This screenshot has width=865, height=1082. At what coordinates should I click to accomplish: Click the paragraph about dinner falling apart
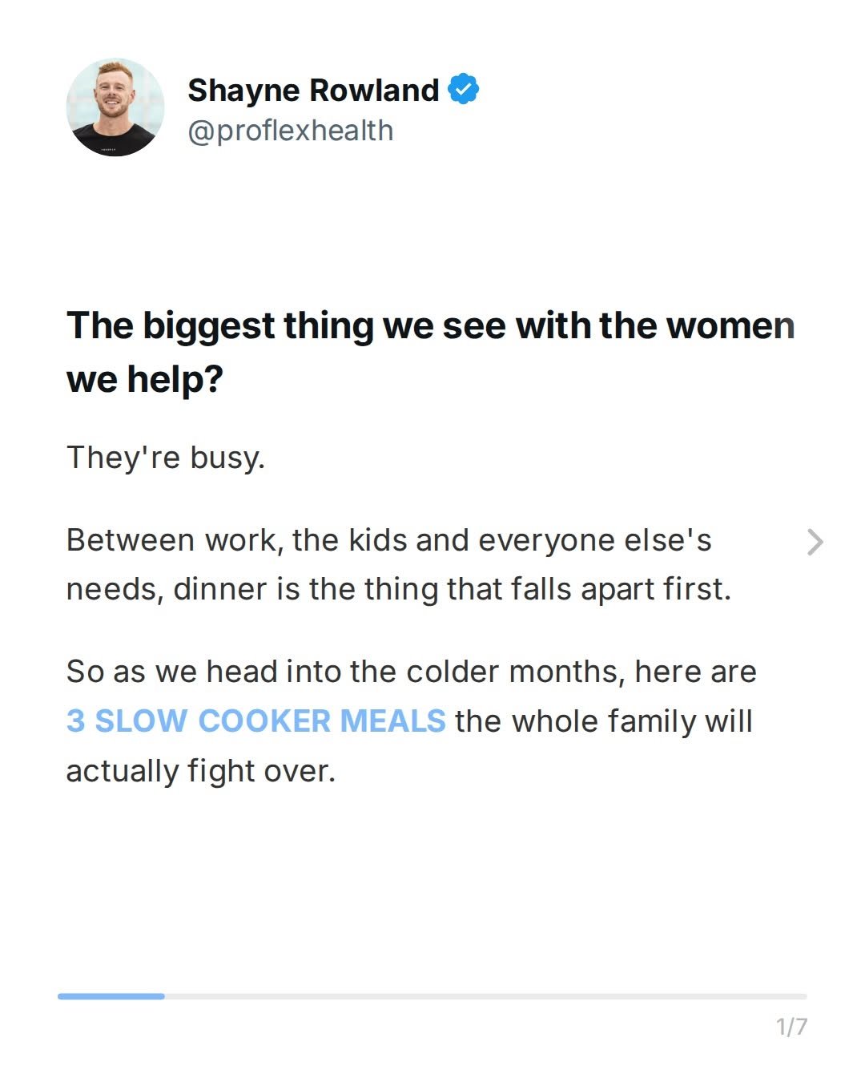point(398,564)
